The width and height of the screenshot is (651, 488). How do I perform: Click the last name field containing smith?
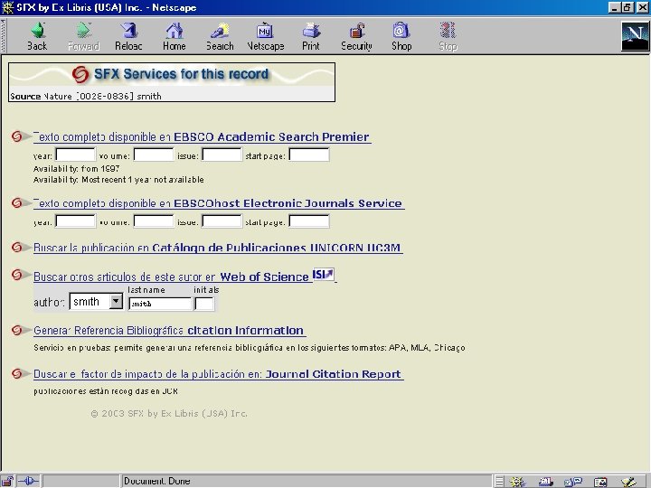click(160, 304)
